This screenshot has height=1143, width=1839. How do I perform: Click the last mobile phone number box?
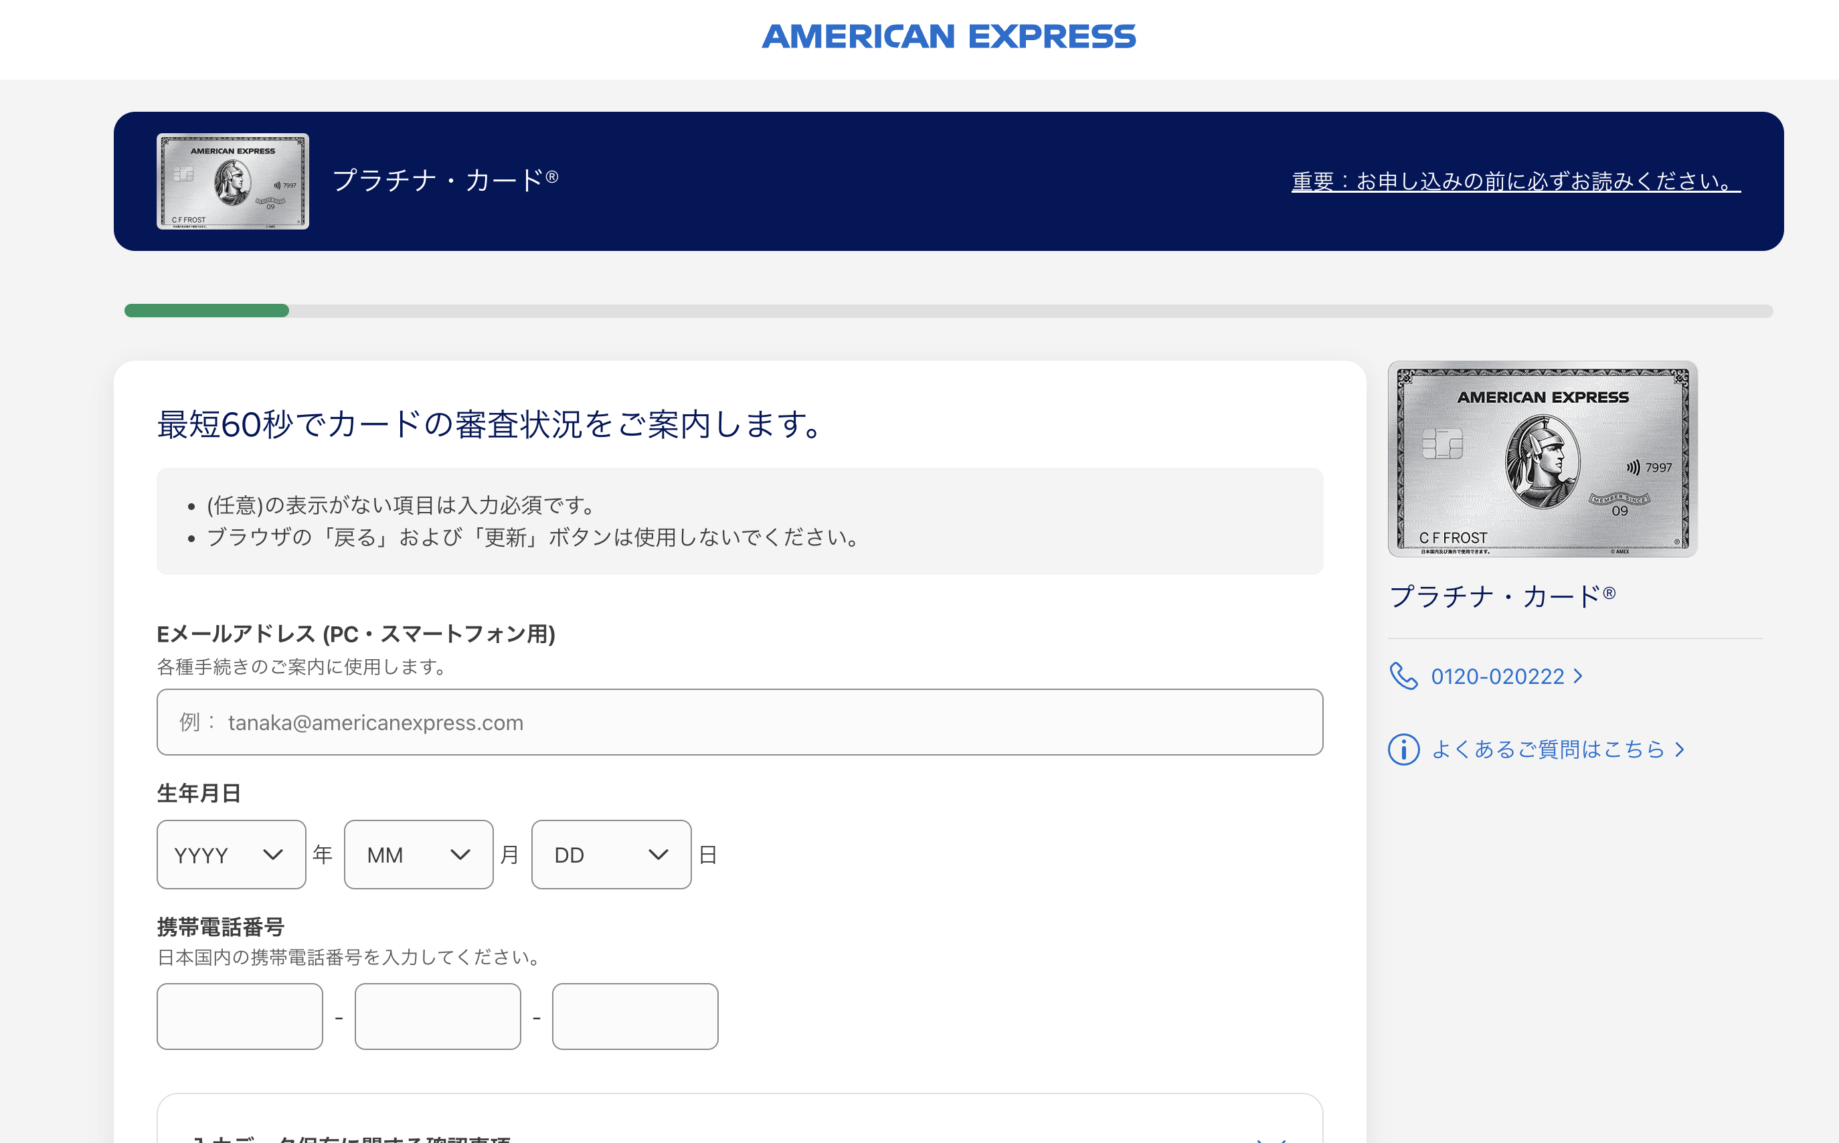pos(635,1016)
